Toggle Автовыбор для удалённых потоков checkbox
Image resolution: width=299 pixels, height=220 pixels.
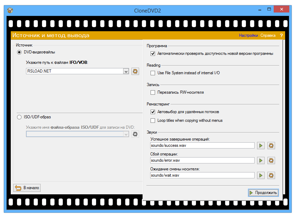coord(153,112)
